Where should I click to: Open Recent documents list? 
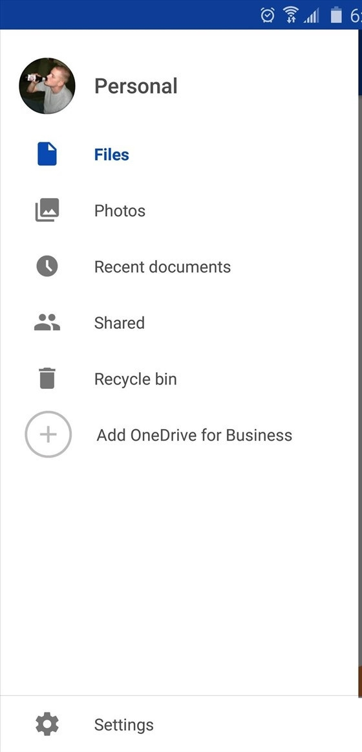pyautogui.click(x=162, y=267)
